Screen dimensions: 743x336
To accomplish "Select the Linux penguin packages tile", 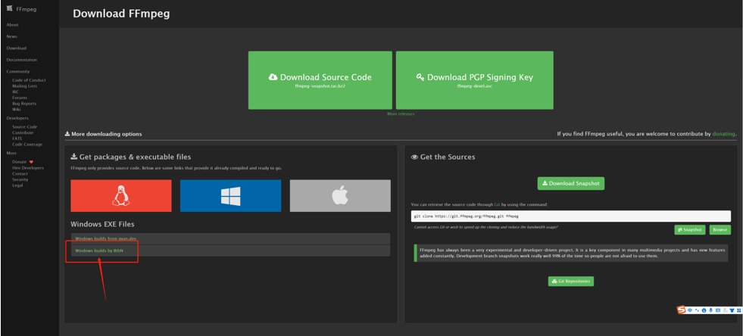I will click(121, 195).
